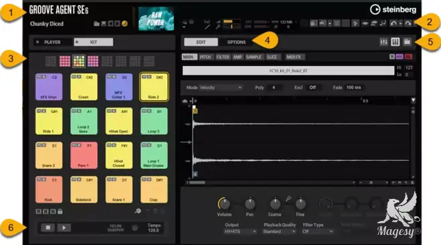441x245 pixels.
Task: Trigger the red Perc 1 pad
Action: (84, 155)
